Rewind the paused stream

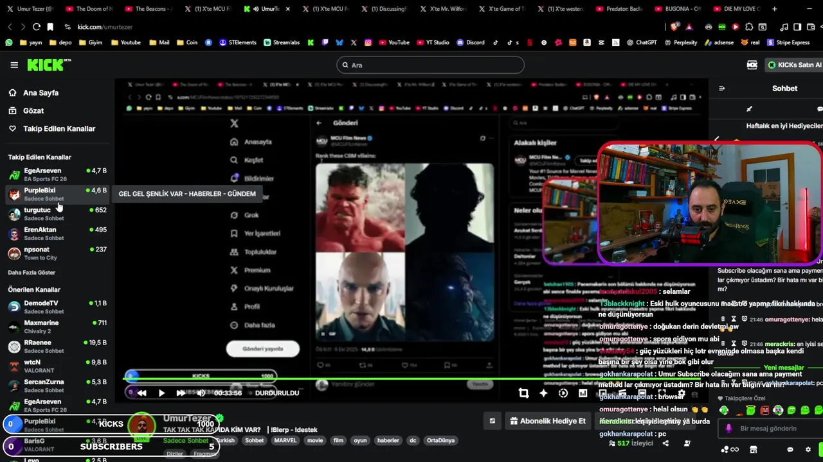pyautogui.click(x=141, y=393)
